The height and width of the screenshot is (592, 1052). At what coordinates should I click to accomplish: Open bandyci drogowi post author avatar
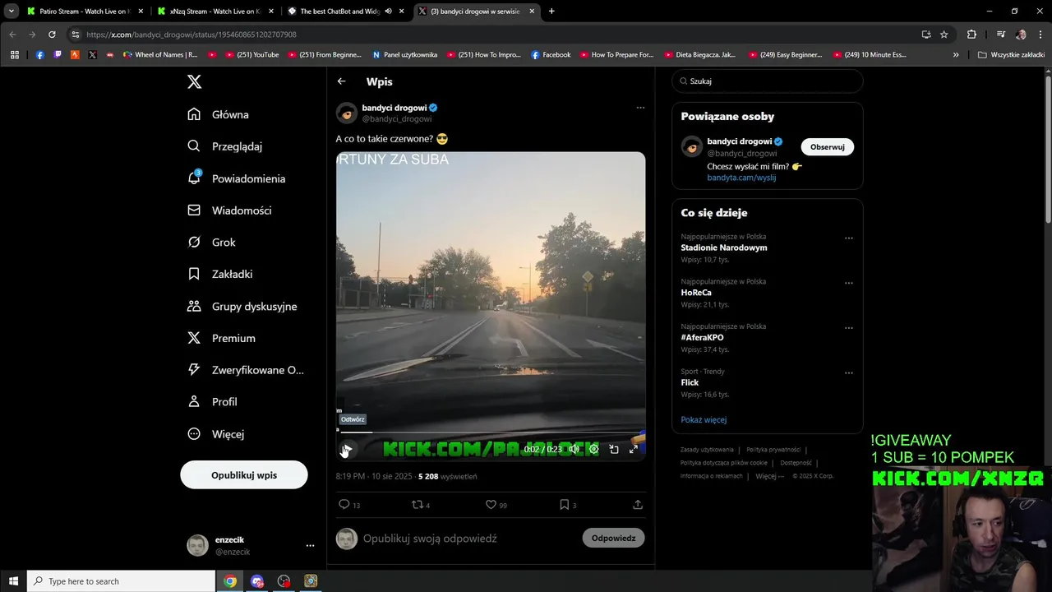coord(347,113)
